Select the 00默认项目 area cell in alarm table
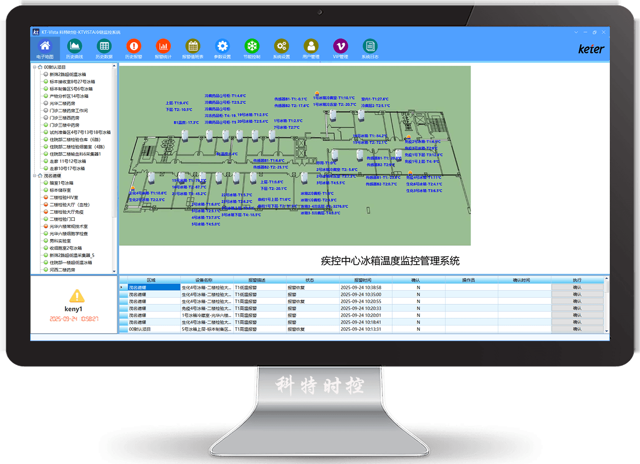The height and width of the screenshot is (464, 640). 154,329
